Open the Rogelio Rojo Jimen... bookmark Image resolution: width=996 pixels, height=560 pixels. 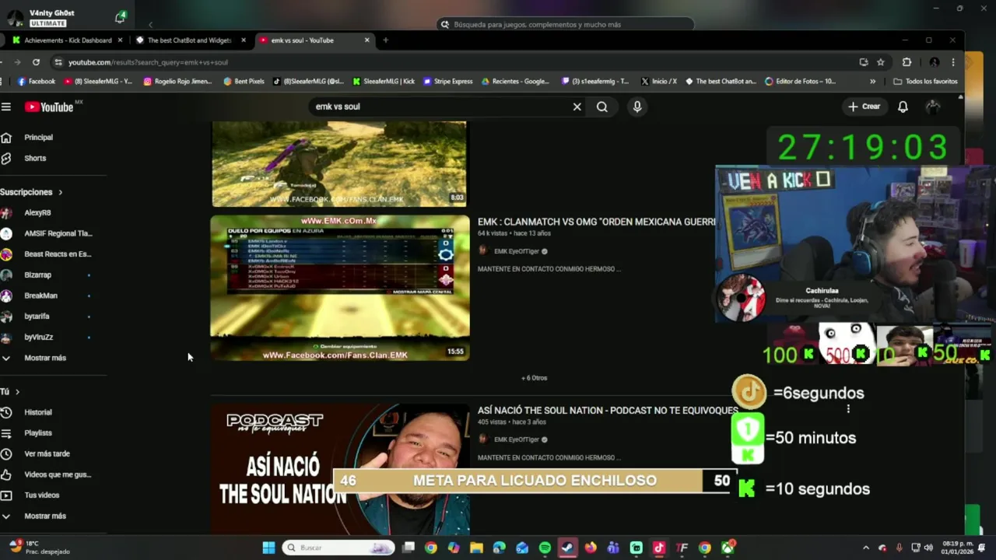coord(177,81)
